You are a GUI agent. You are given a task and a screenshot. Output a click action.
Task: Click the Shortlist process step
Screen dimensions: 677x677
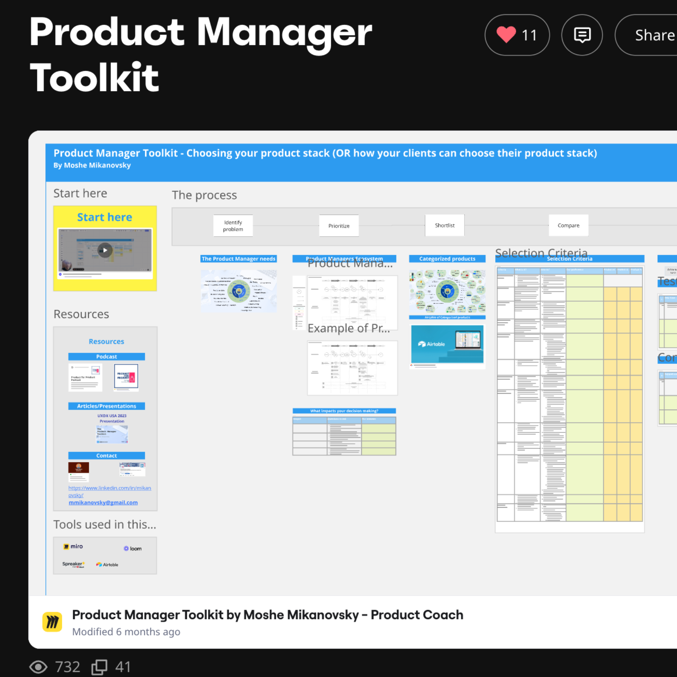click(x=445, y=225)
